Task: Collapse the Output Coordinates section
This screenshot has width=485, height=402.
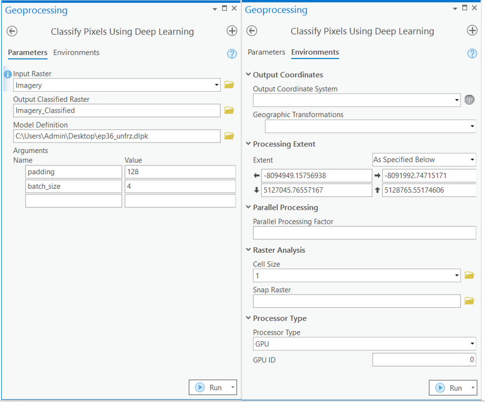Action: [x=248, y=75]
